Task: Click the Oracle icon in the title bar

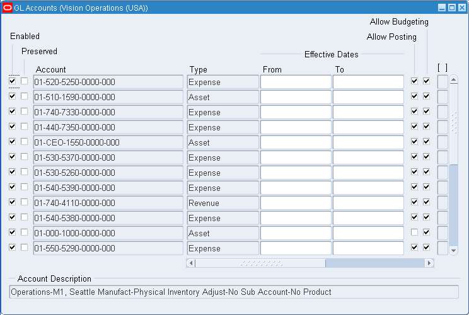Action: [x=8, y=8]
